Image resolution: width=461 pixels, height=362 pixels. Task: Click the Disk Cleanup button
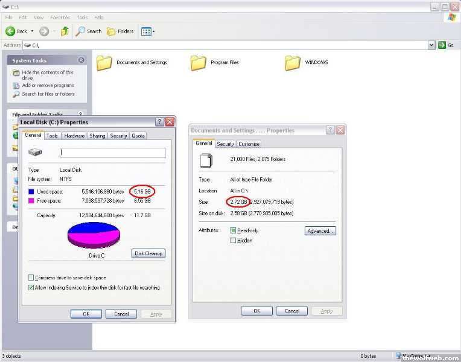[148, 253]
